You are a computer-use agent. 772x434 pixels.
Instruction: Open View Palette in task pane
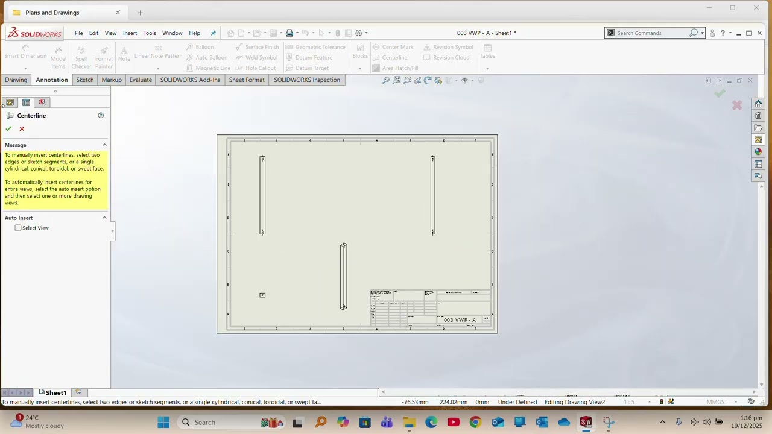[758, 140]
